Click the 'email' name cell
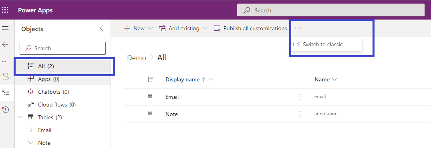The image size is (431, 148). click(x=320, y=97)
